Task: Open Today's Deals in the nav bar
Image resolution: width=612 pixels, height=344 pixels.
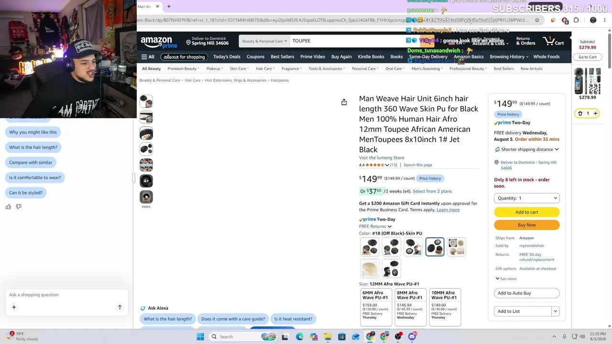Action: click(x=227, y=57)
